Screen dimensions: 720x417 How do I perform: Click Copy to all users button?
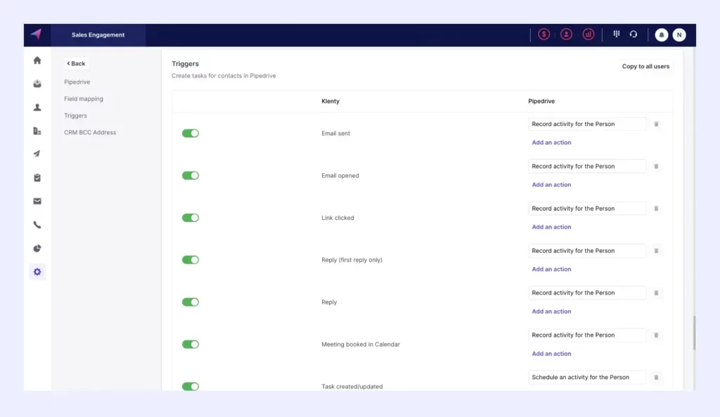point(645,67)
